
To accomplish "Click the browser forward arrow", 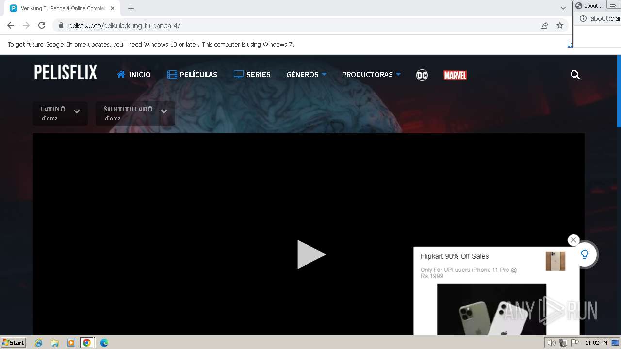I will 26,26.
